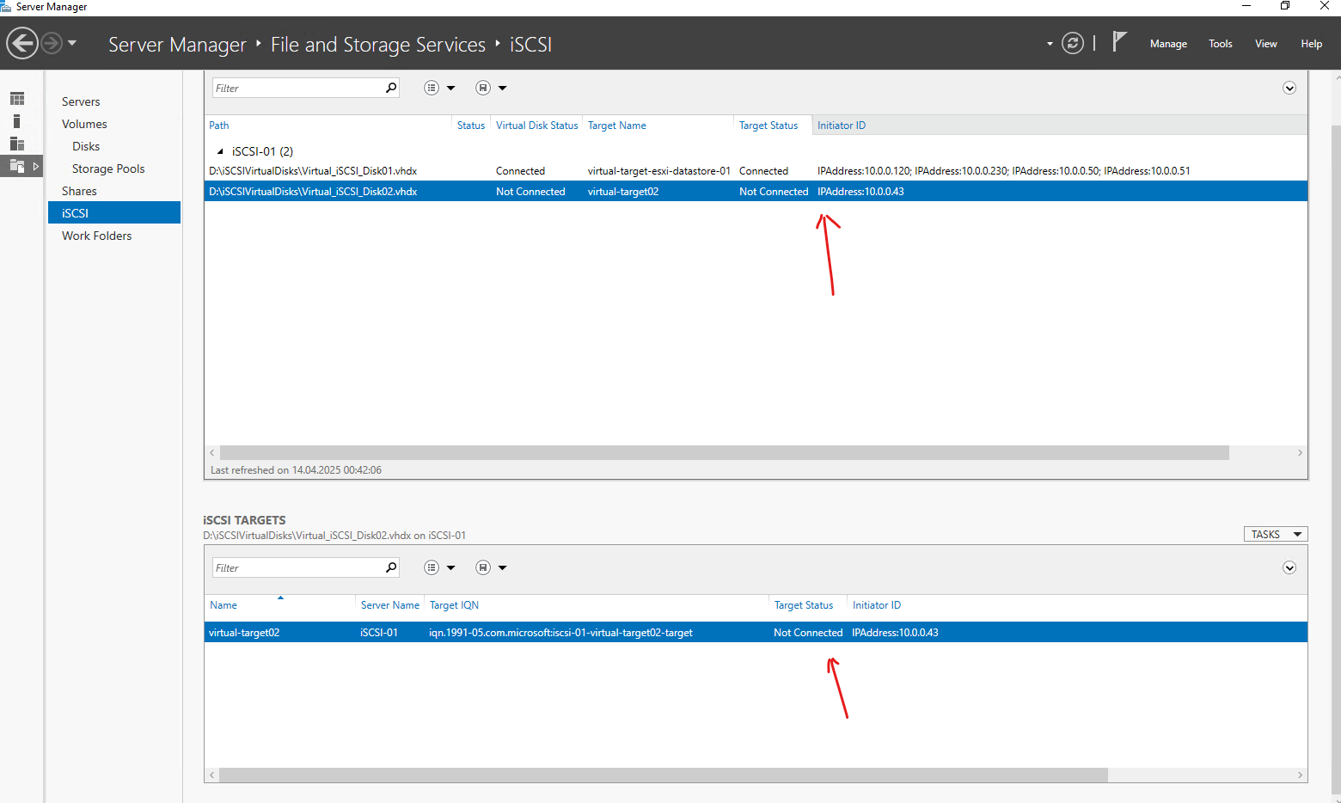Screen dimensions: 1341x803
Task: Click the File and Storage Services sidebar icon
Action: (x=17, y=166)
